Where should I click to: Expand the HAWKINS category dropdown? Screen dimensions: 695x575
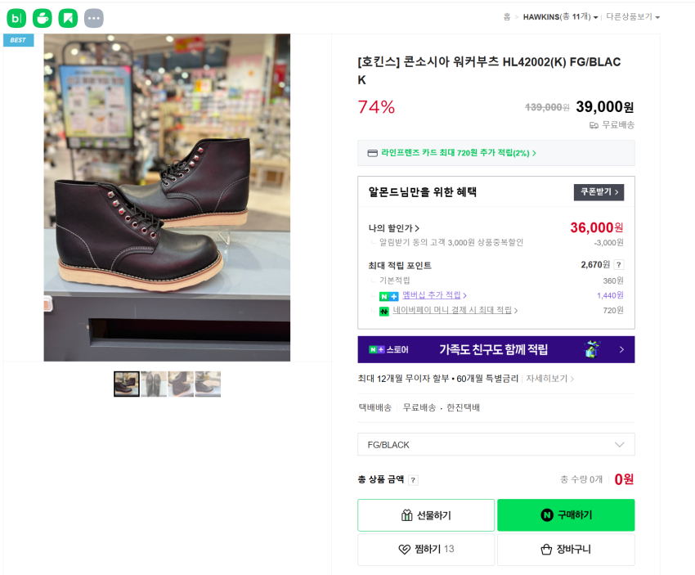coord(561,16)
